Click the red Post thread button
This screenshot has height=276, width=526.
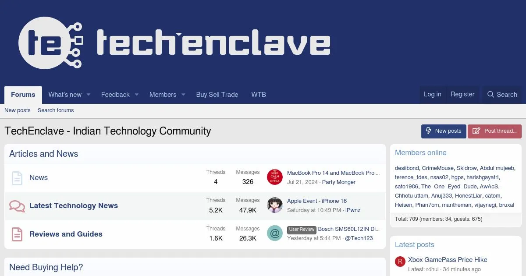[494, 131]
